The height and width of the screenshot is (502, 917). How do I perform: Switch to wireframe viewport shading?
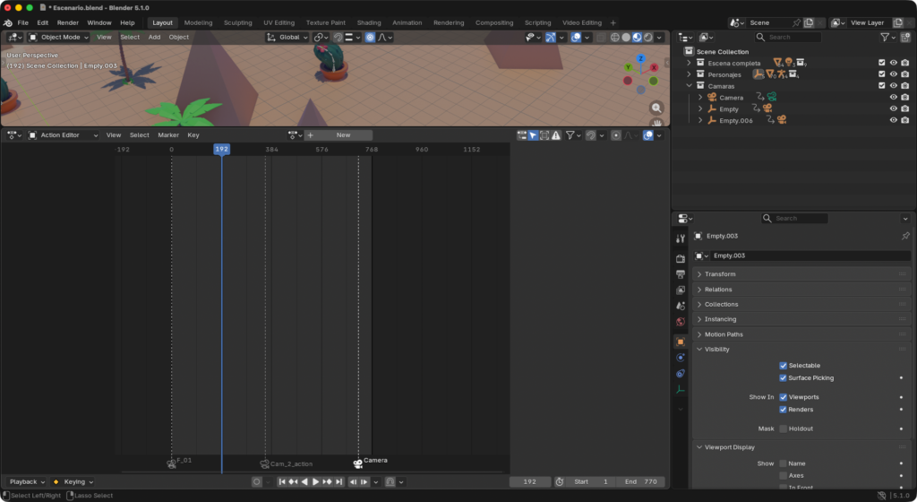pos(614,37)
